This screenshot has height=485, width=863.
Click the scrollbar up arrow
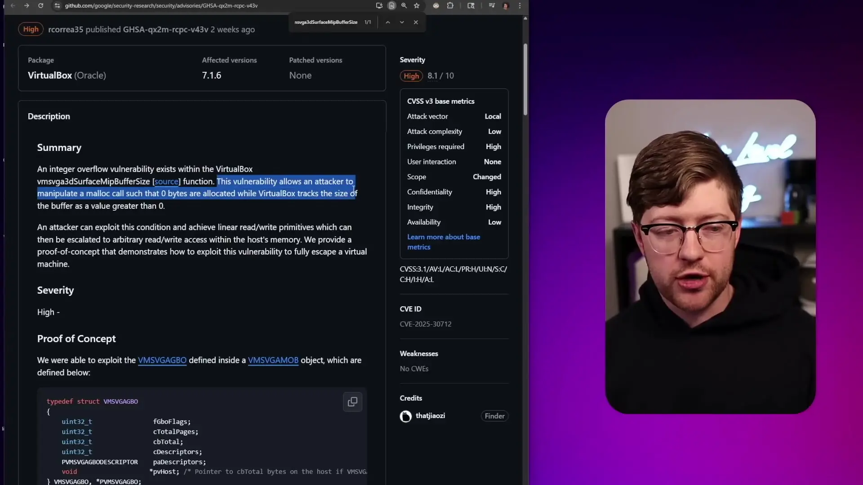pos(525,18)
